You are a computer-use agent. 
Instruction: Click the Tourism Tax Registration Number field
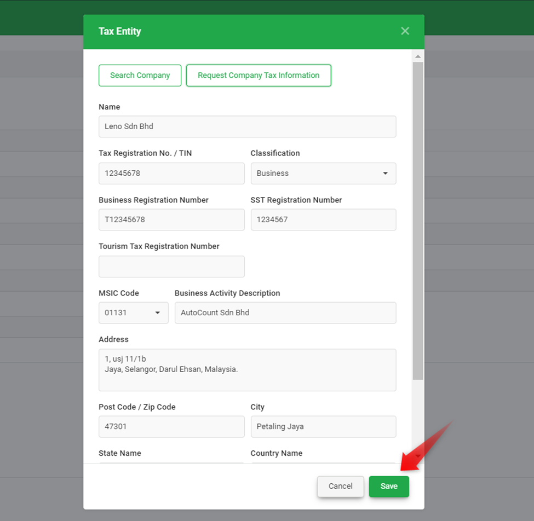(171, 267)
